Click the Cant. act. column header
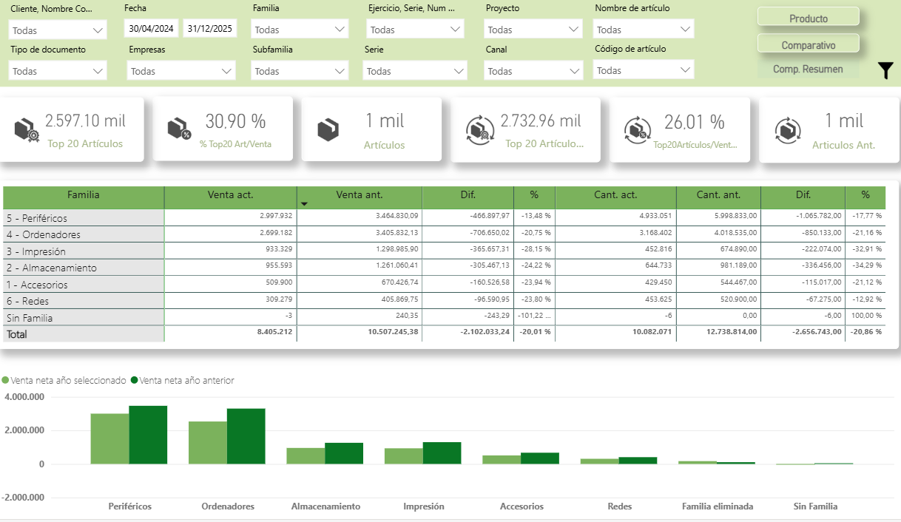The height and width of the screenshot is (522, 901). [x=615, y=195]
